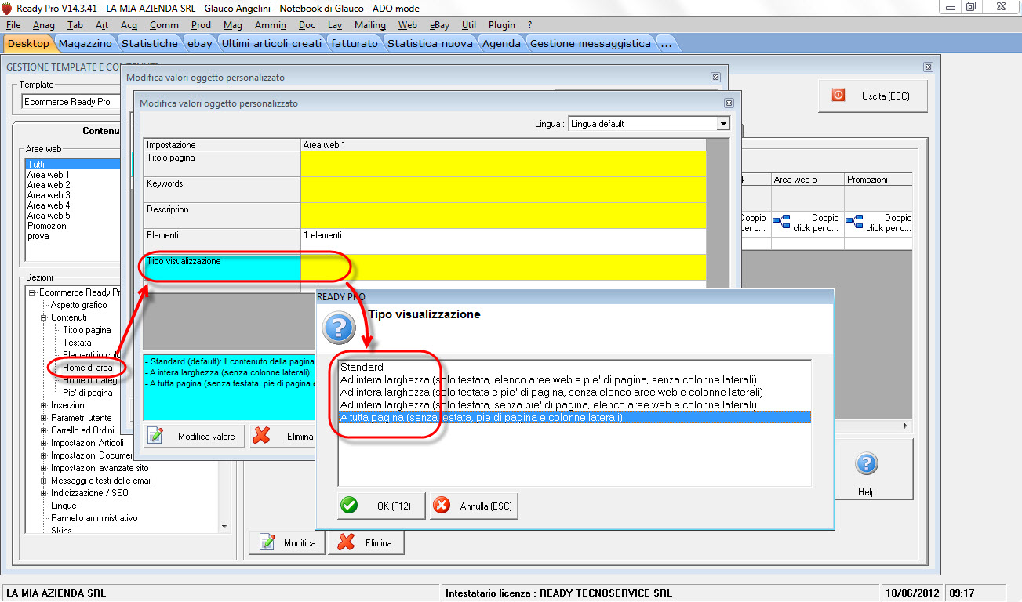Open the Template combo box showing Ecommerce Ready Pro
Viewport: 1022px width, 602px height.
[x=71, y=102]
